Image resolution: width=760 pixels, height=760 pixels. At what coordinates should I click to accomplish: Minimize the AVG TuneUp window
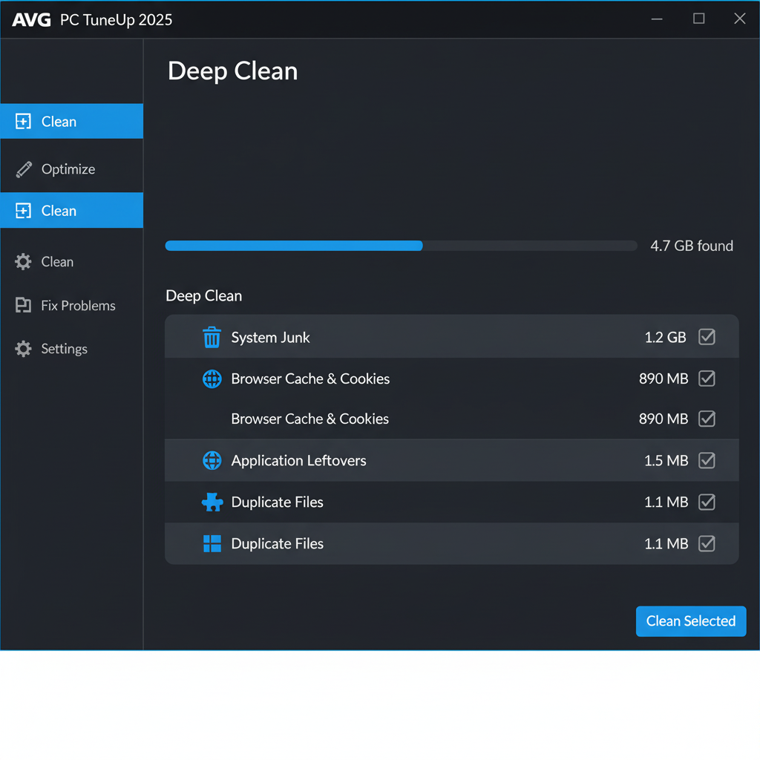pyautogui.click(x=657, y=19)
